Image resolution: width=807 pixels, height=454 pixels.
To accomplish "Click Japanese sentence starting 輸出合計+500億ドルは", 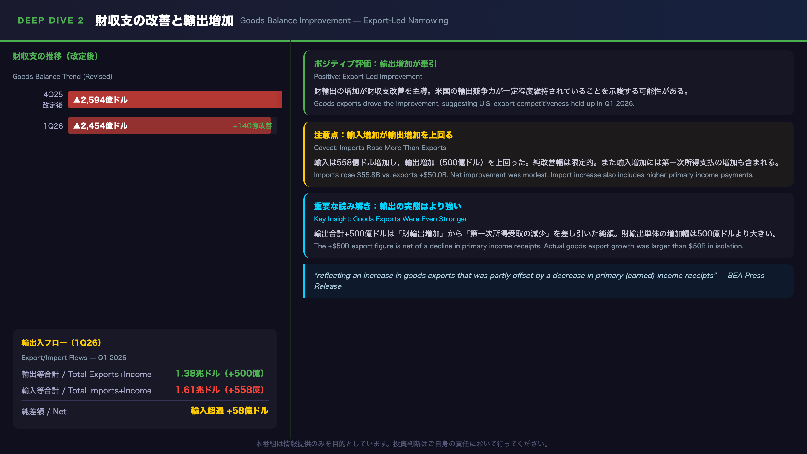I will 546,234.
